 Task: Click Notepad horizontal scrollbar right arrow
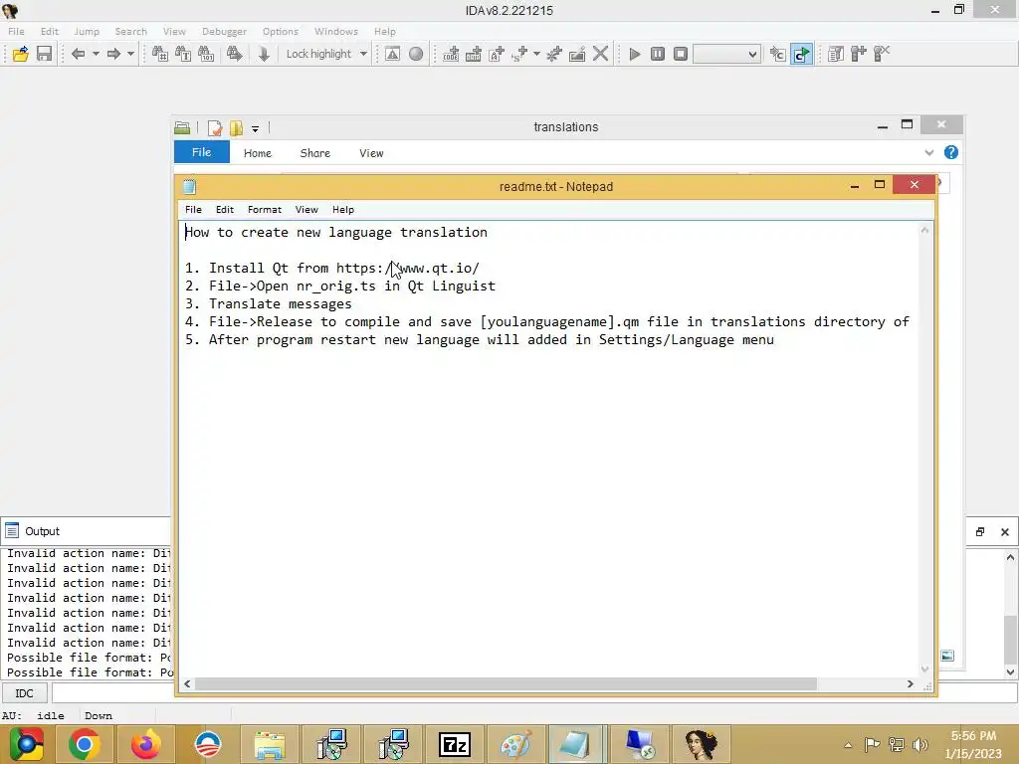tap(910, 684)
